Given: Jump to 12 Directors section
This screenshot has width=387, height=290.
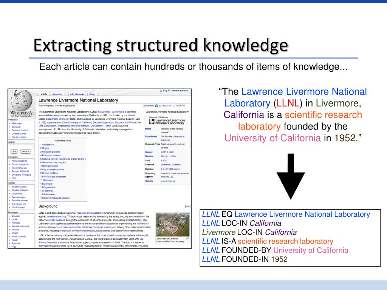Looking at the screenshot, I should click(x=46, y=184).
